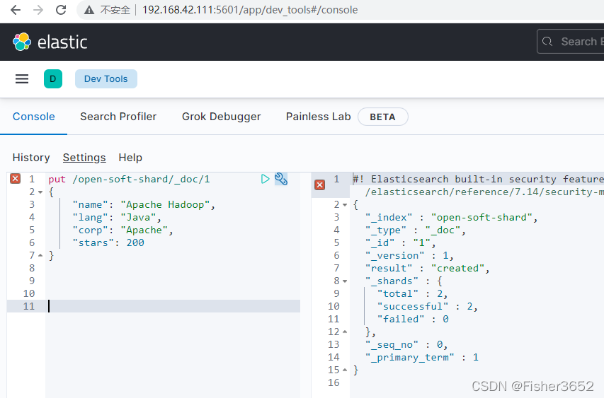604x398 pixels.
Task: Collapse response JSON at output line 2
Action: 345,204
